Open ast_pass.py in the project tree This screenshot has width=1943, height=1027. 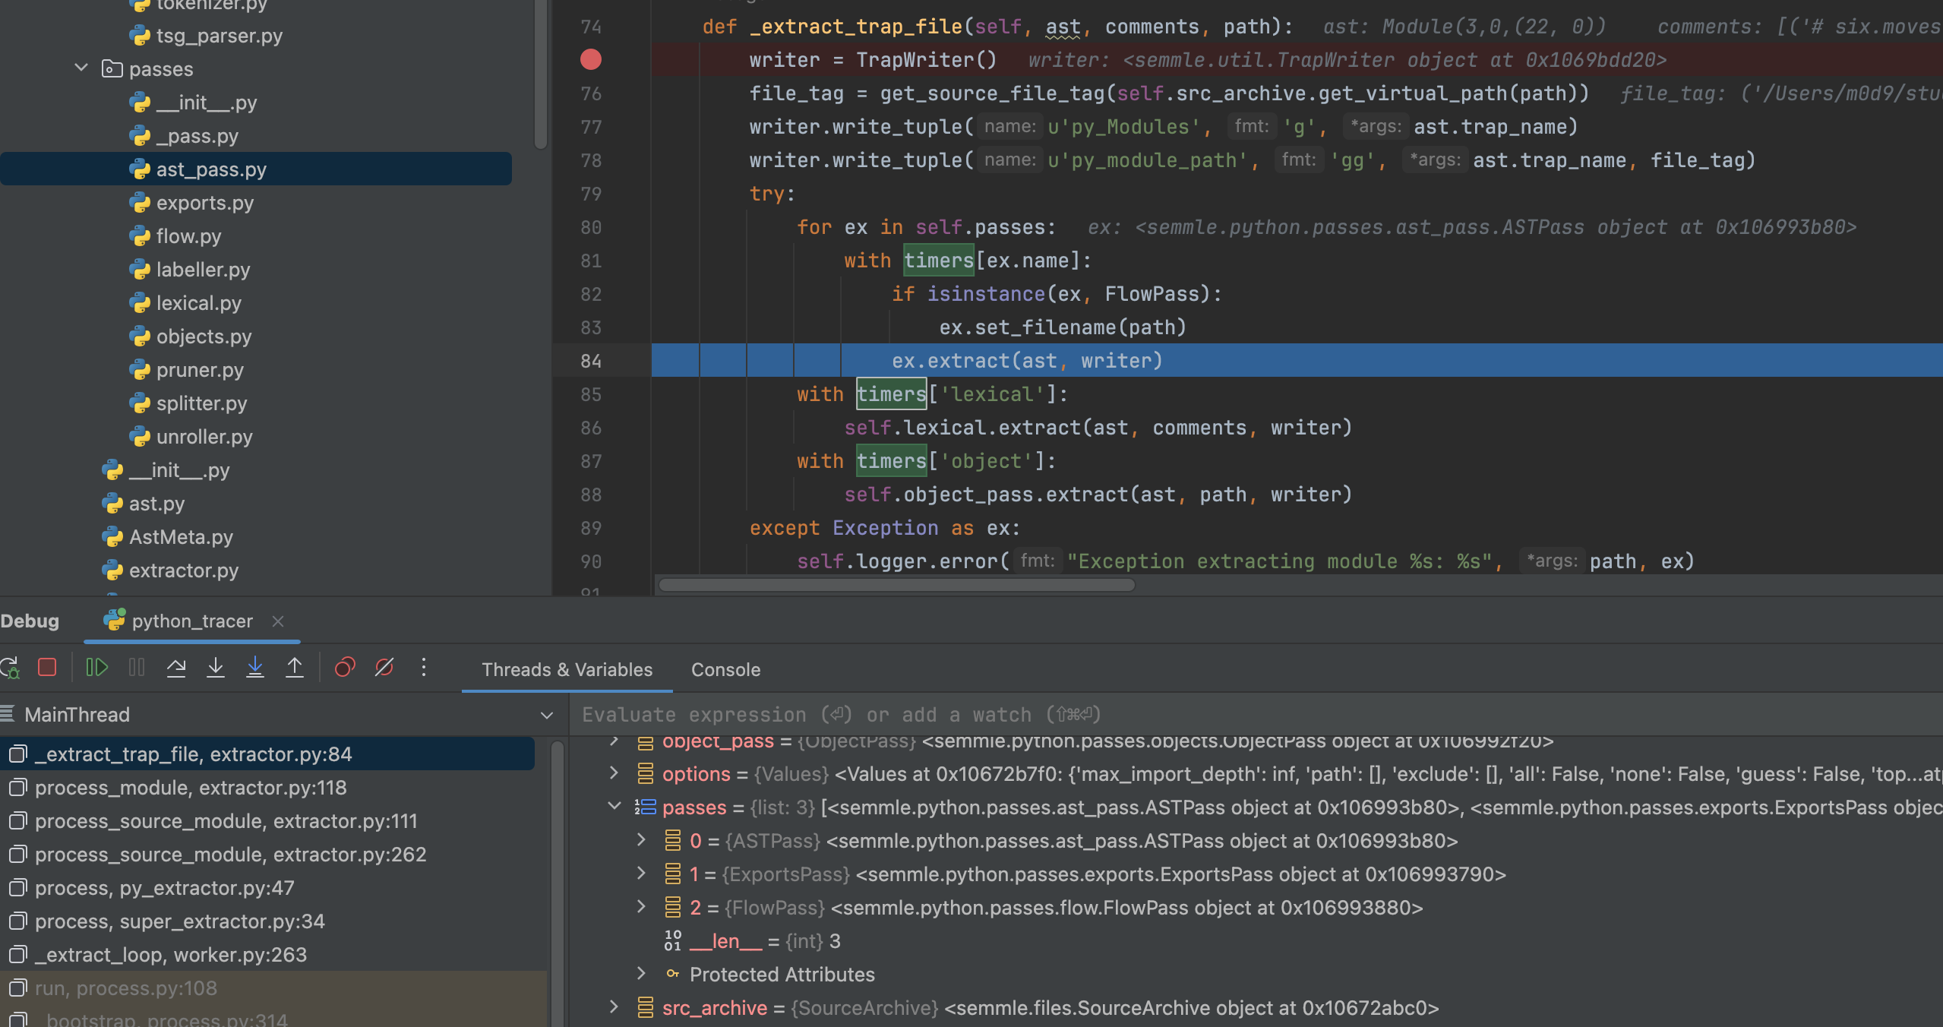pos(211,169)
